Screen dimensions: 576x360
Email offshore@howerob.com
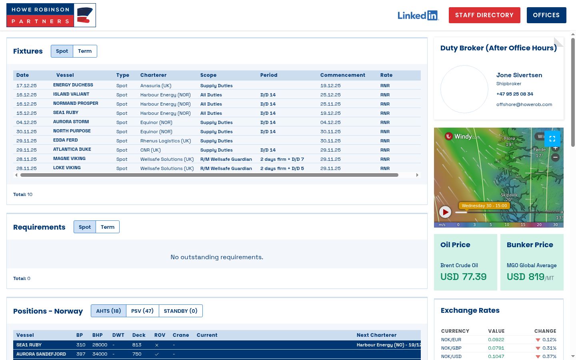point(524,104)
